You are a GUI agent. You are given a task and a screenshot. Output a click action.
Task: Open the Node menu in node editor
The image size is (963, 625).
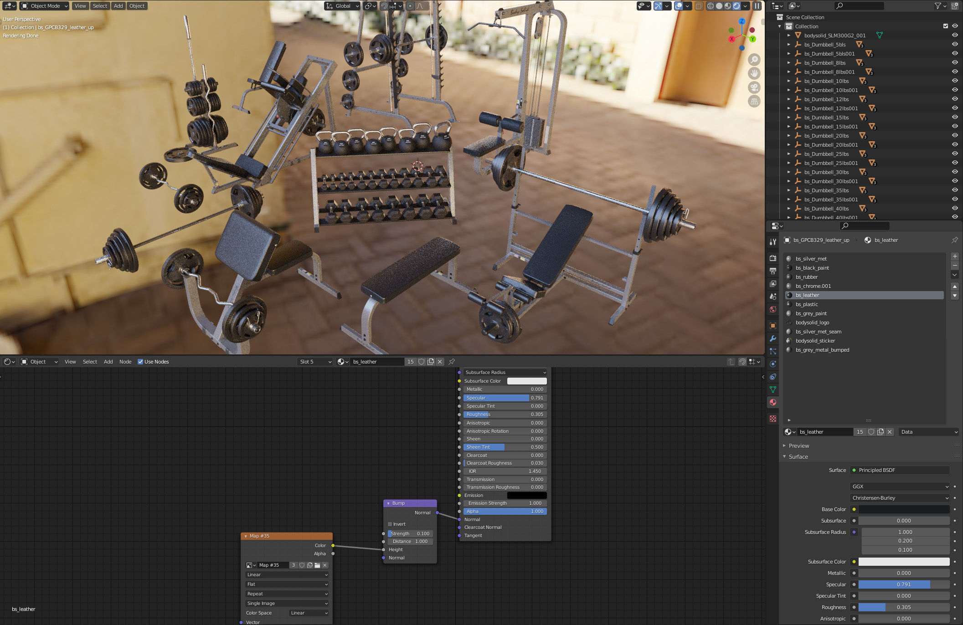[125, 362]
